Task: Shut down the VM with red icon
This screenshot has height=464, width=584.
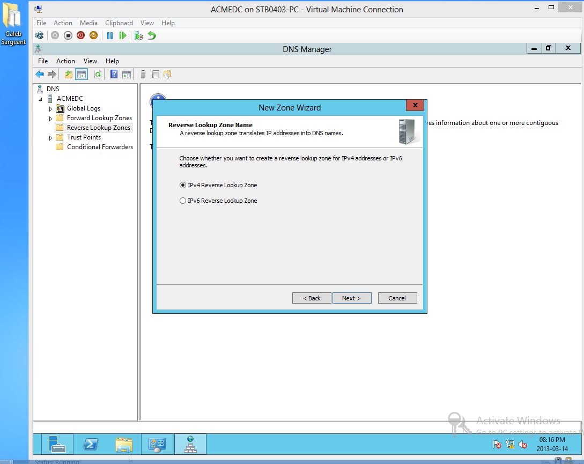Action: [80, 35]
